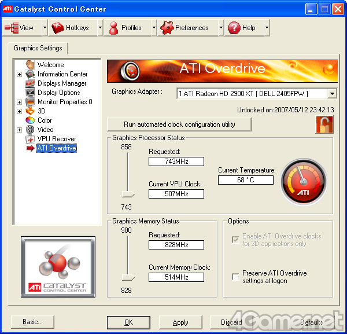
Task: Click the memory Requested 828MHz field
Action: click(x=176, y=245)
